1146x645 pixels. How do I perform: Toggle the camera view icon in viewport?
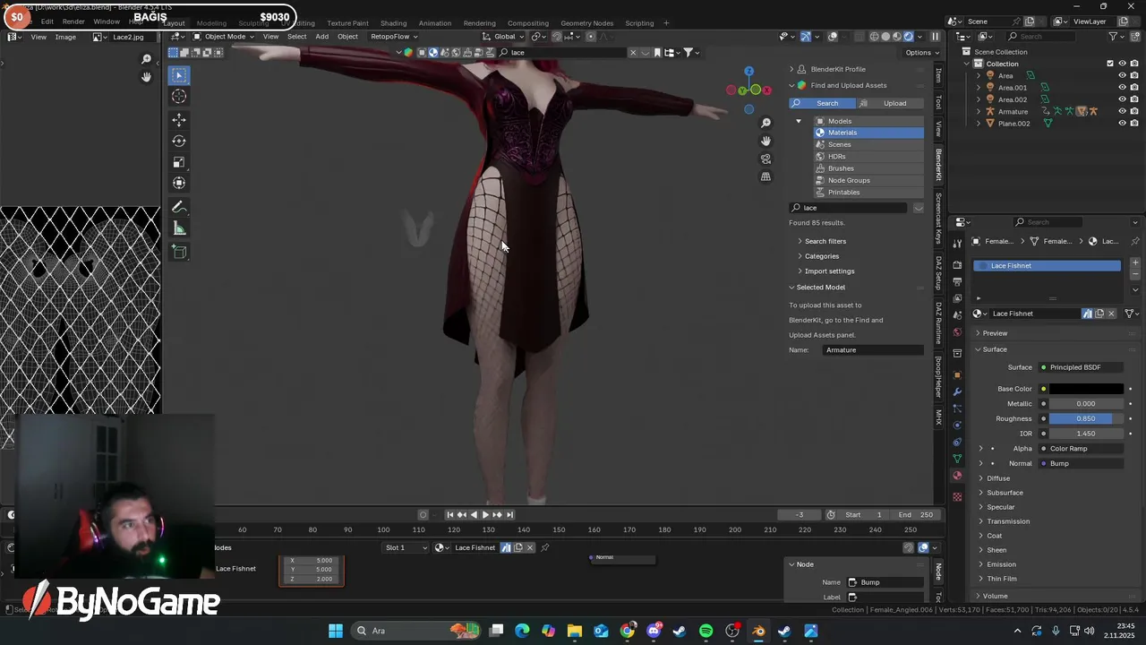pos(765,159)
